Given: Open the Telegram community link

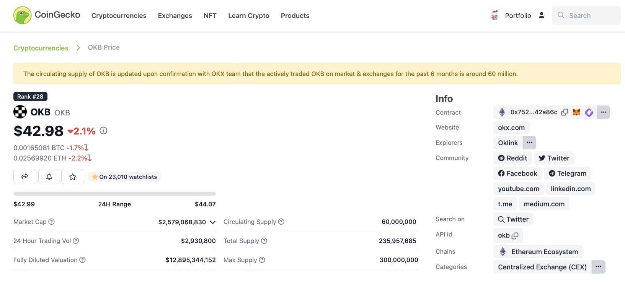Looking at the screenshot, I should [x=568, y=173].
